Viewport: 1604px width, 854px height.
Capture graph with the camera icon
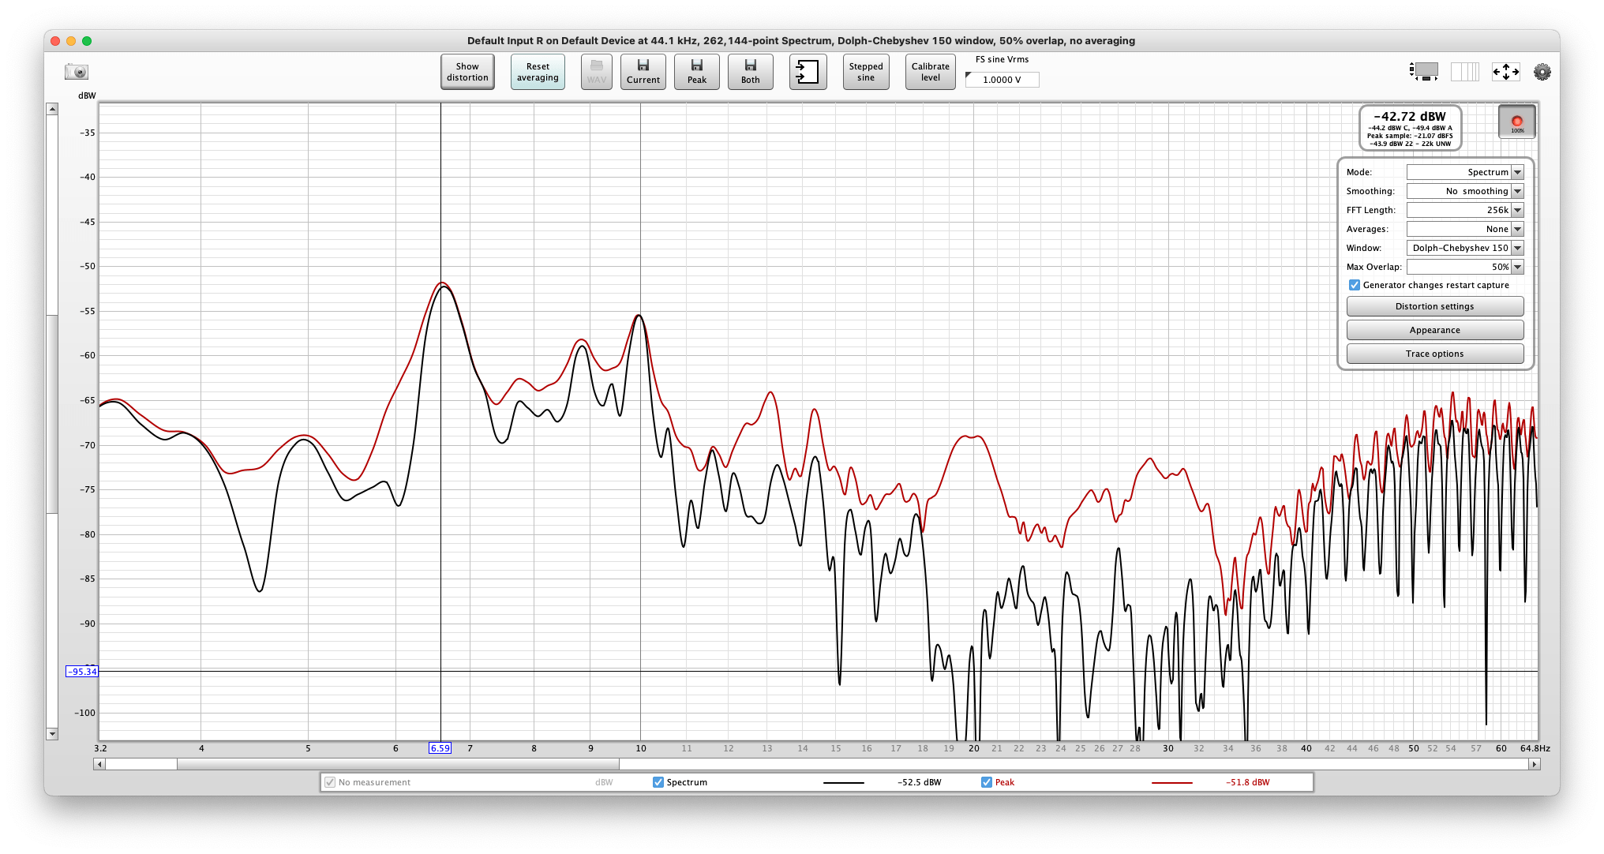[x=77, y=72]
